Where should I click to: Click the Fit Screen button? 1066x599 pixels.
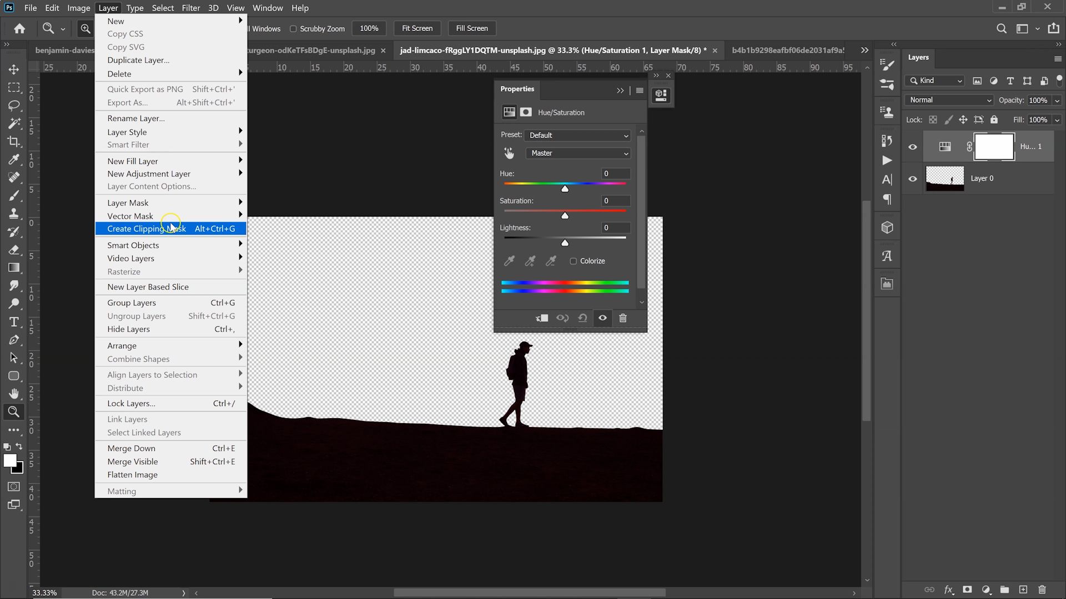click(417, 28)
